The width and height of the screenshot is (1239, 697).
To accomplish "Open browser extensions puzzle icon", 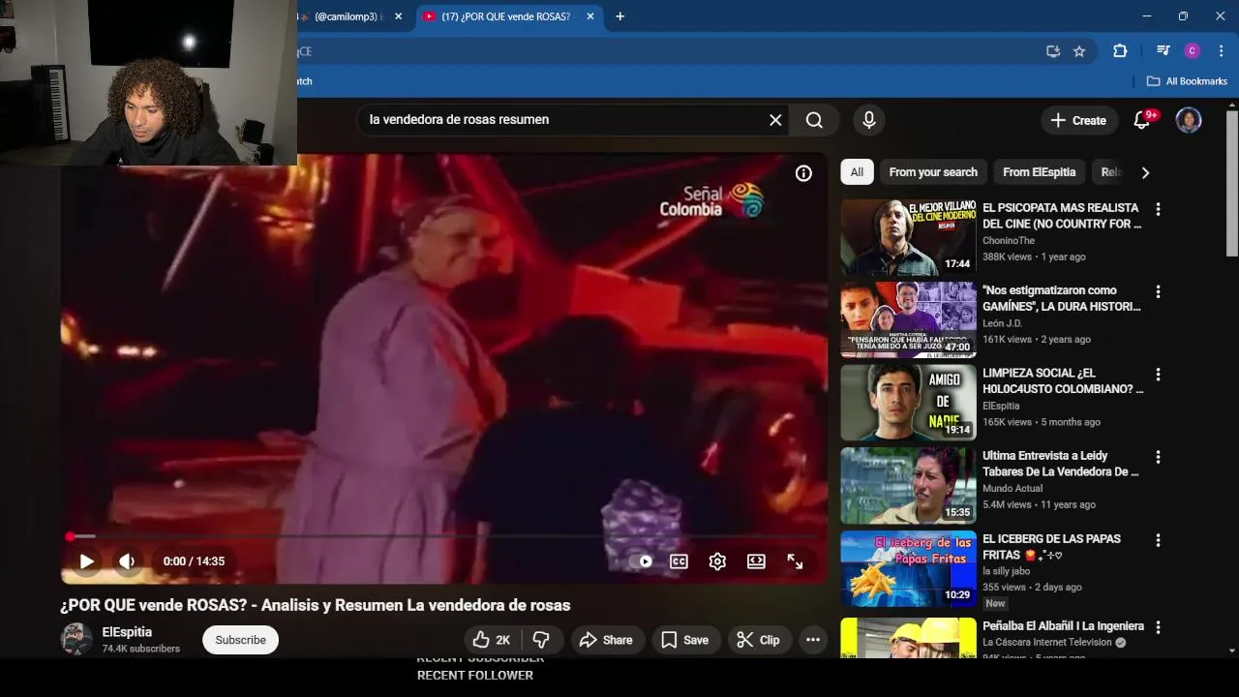I will [x=1120, y=51].
